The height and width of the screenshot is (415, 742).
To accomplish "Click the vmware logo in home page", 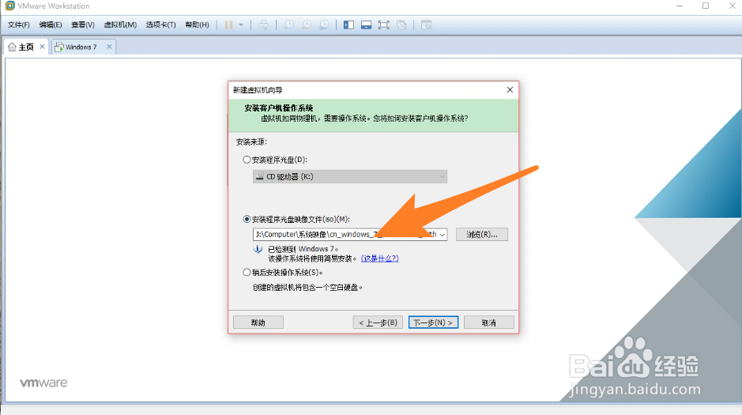I will coord(43,383).
